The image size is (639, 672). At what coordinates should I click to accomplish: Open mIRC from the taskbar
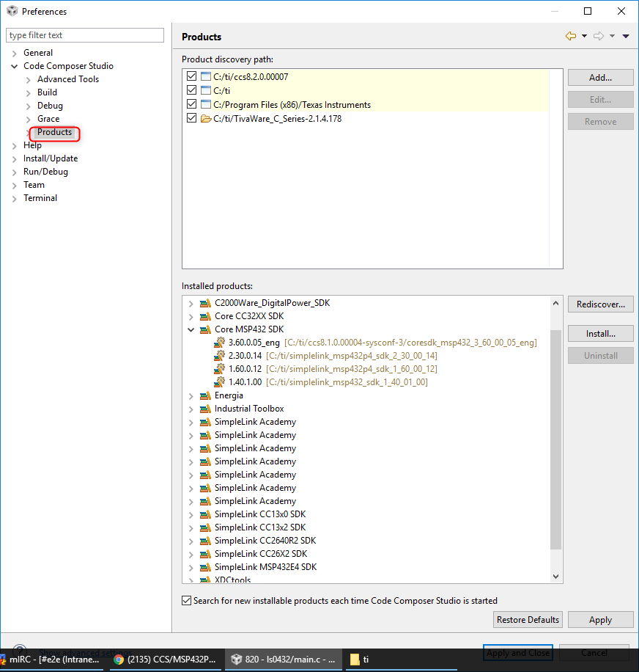tap(51, 659)
